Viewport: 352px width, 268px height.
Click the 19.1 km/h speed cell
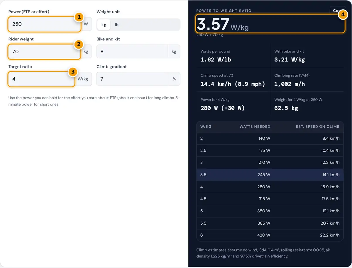click(x=331, y=211)
